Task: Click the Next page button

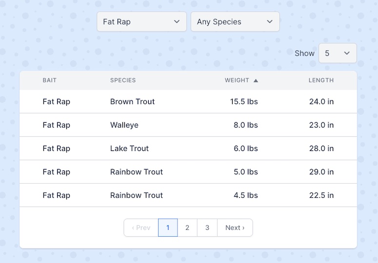Action: click(235, 227)
